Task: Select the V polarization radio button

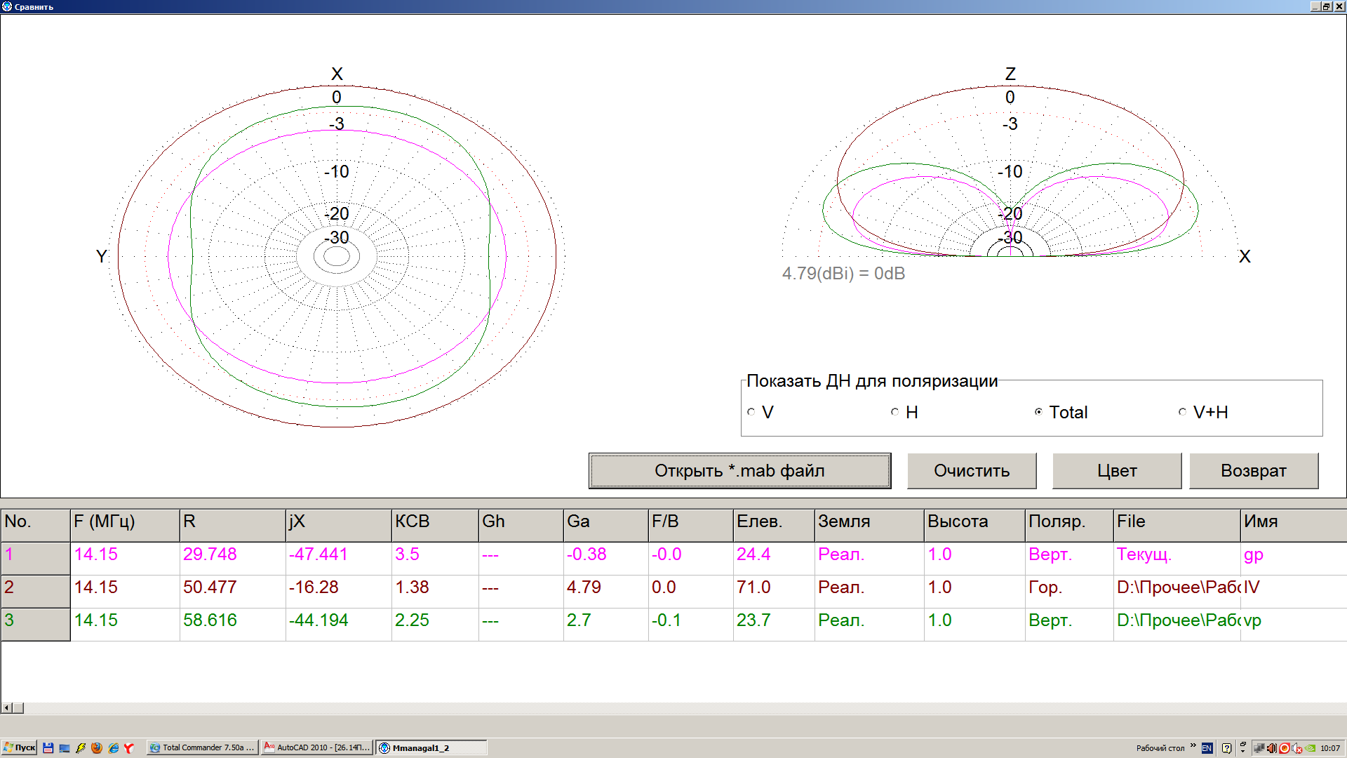Action: point(751,412)
